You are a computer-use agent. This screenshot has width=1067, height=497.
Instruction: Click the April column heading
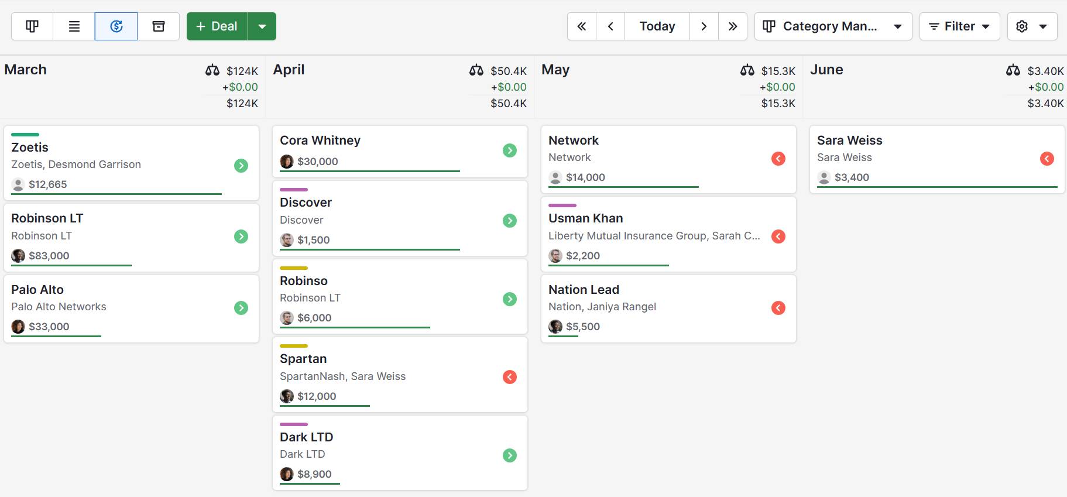(289, 70)
